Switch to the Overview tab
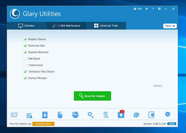 point(26,26)
